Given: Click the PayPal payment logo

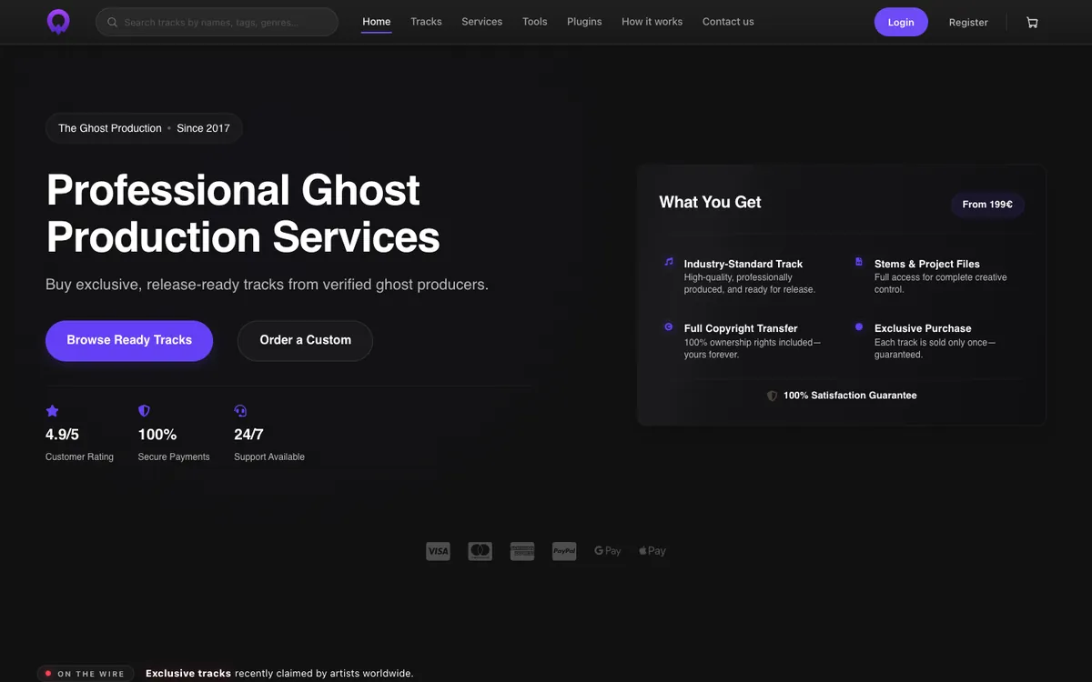Looking at the screenshot, I should [x=564, y=551].
